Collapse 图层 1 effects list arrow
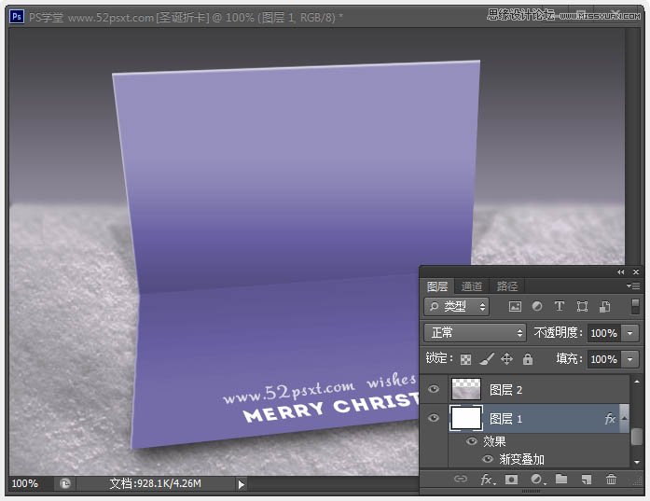The image size is (650, 501). pyautogui.click(x=624, y=419)
